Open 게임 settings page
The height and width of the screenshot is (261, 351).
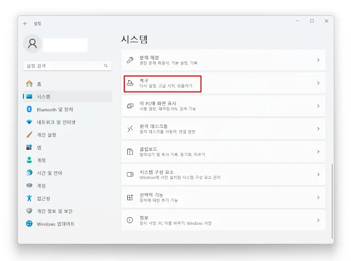pyautogui.click(x=67, y=185)
